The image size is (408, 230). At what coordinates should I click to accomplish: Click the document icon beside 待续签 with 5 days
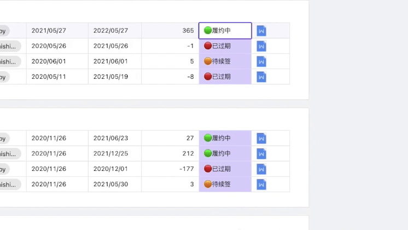(261, 61)
